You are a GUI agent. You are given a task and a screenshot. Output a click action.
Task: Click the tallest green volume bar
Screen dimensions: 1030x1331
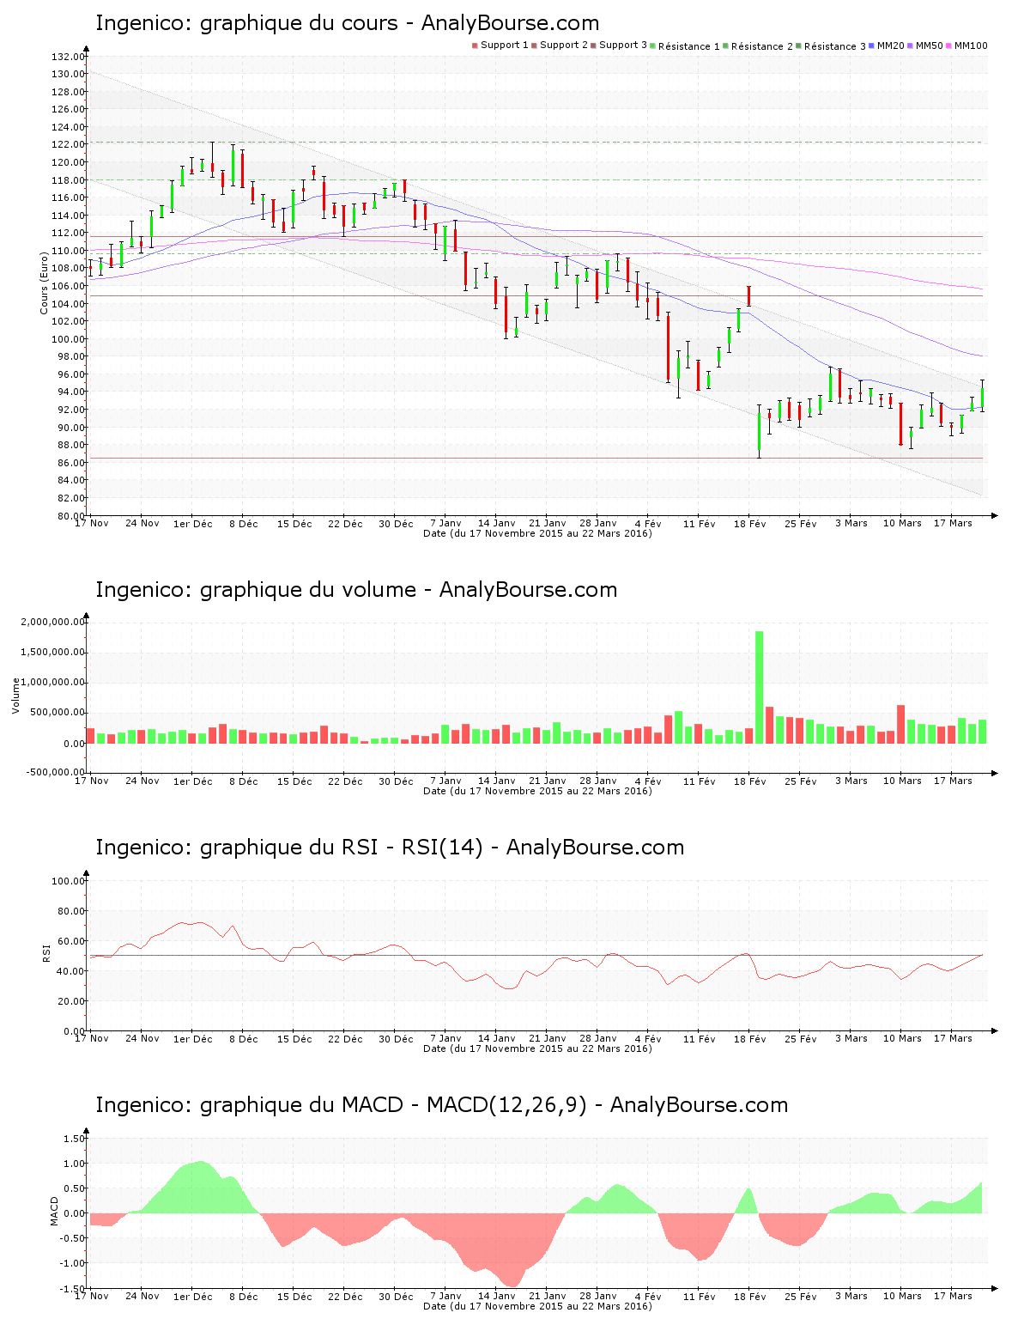click(x=759, y=687)
